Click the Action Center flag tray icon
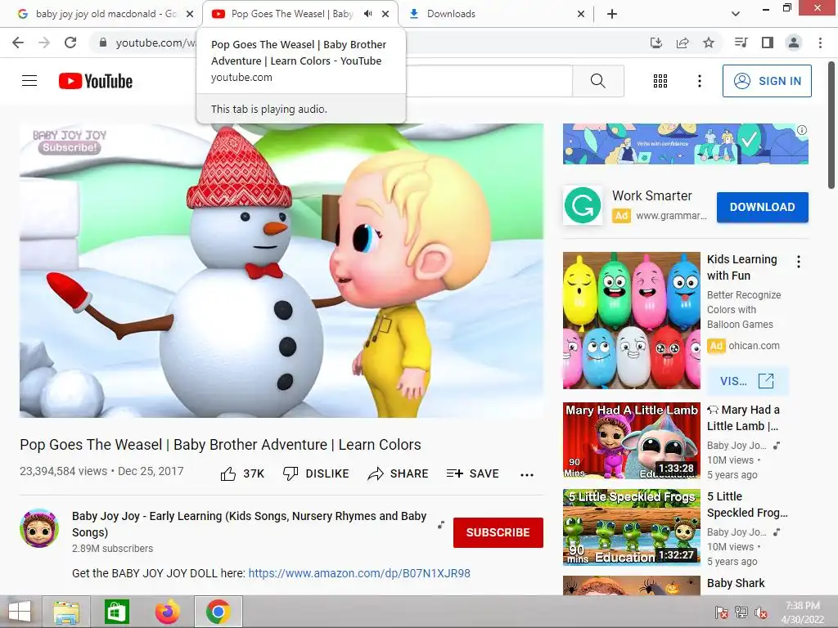 point(721,612)
